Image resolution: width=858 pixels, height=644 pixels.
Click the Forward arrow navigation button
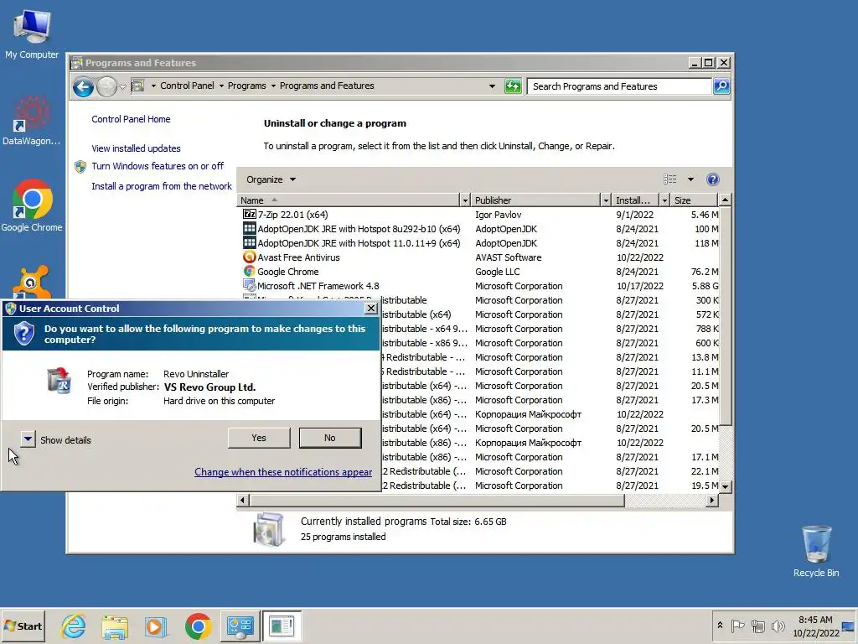pyautogui.click(x=106, y=86)
